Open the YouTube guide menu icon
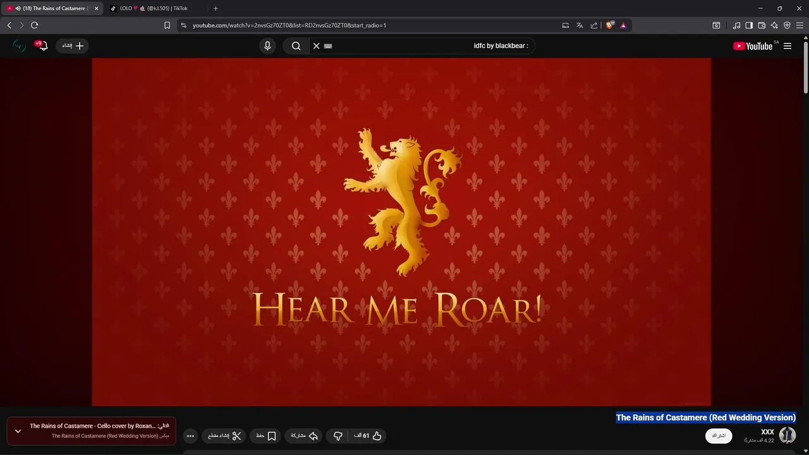 tap(788, 46)
